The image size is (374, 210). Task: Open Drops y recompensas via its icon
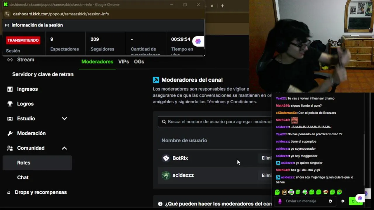coord(9,192)
